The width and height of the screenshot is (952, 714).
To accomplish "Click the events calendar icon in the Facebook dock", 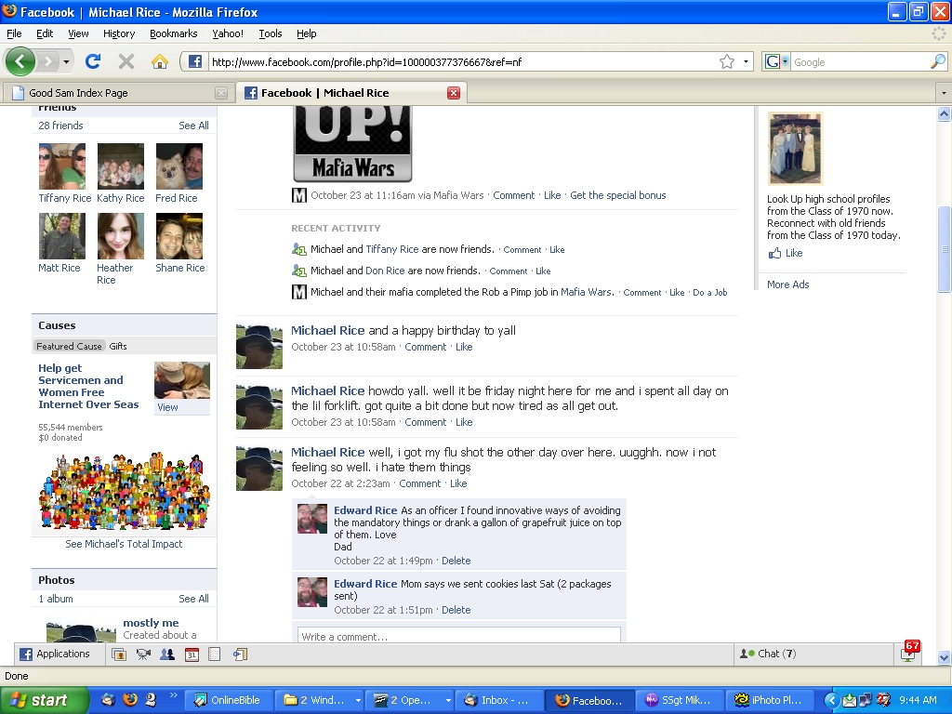I will [192, 654].
